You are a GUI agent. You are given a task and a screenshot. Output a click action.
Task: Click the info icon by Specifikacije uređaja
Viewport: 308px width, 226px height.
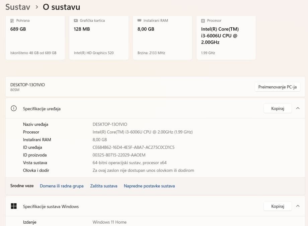(x=14, y=109)
